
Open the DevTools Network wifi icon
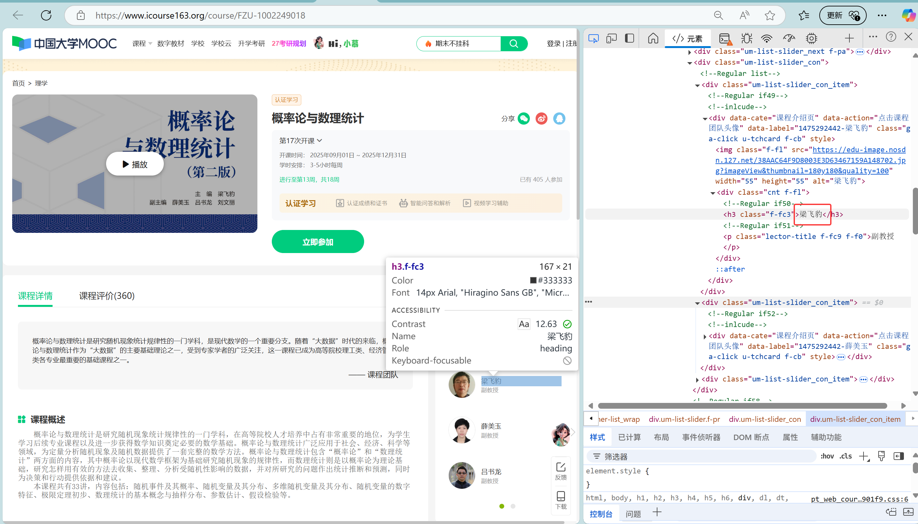pyautogui.click(x=767, y=38)
